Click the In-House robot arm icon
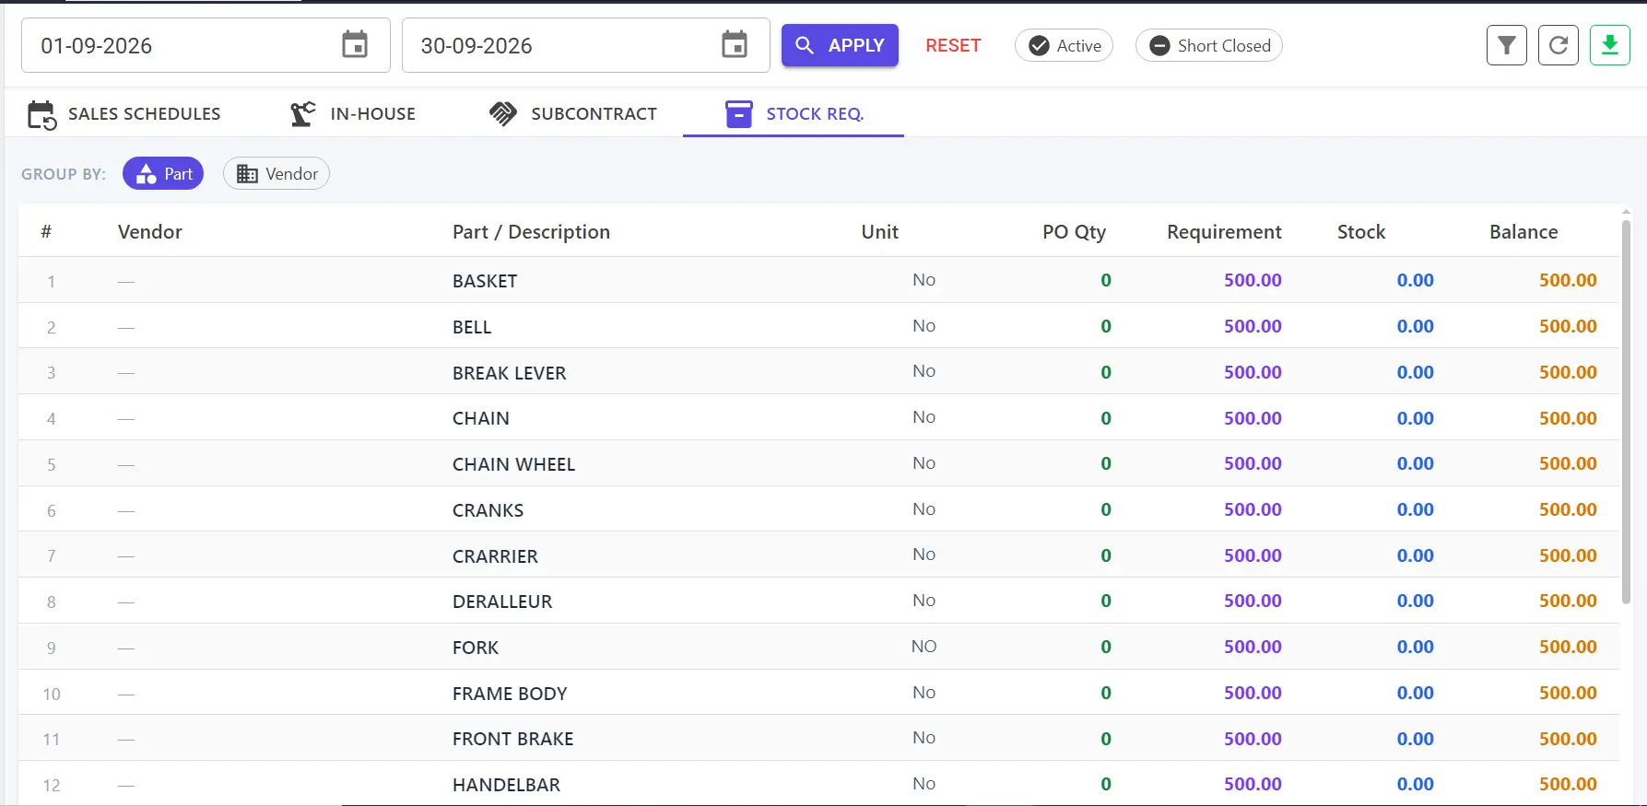1647x806 pixels. click(302, 113)
